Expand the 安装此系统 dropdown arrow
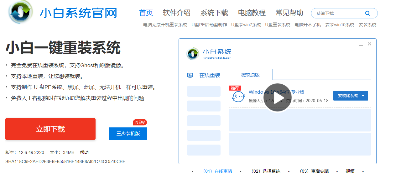 [363, 96]
